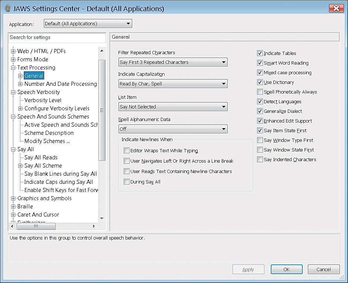Click the tree horizontal scrollbar thumb
The height and width of the screenshot is (283, 348).
point(36,227)
